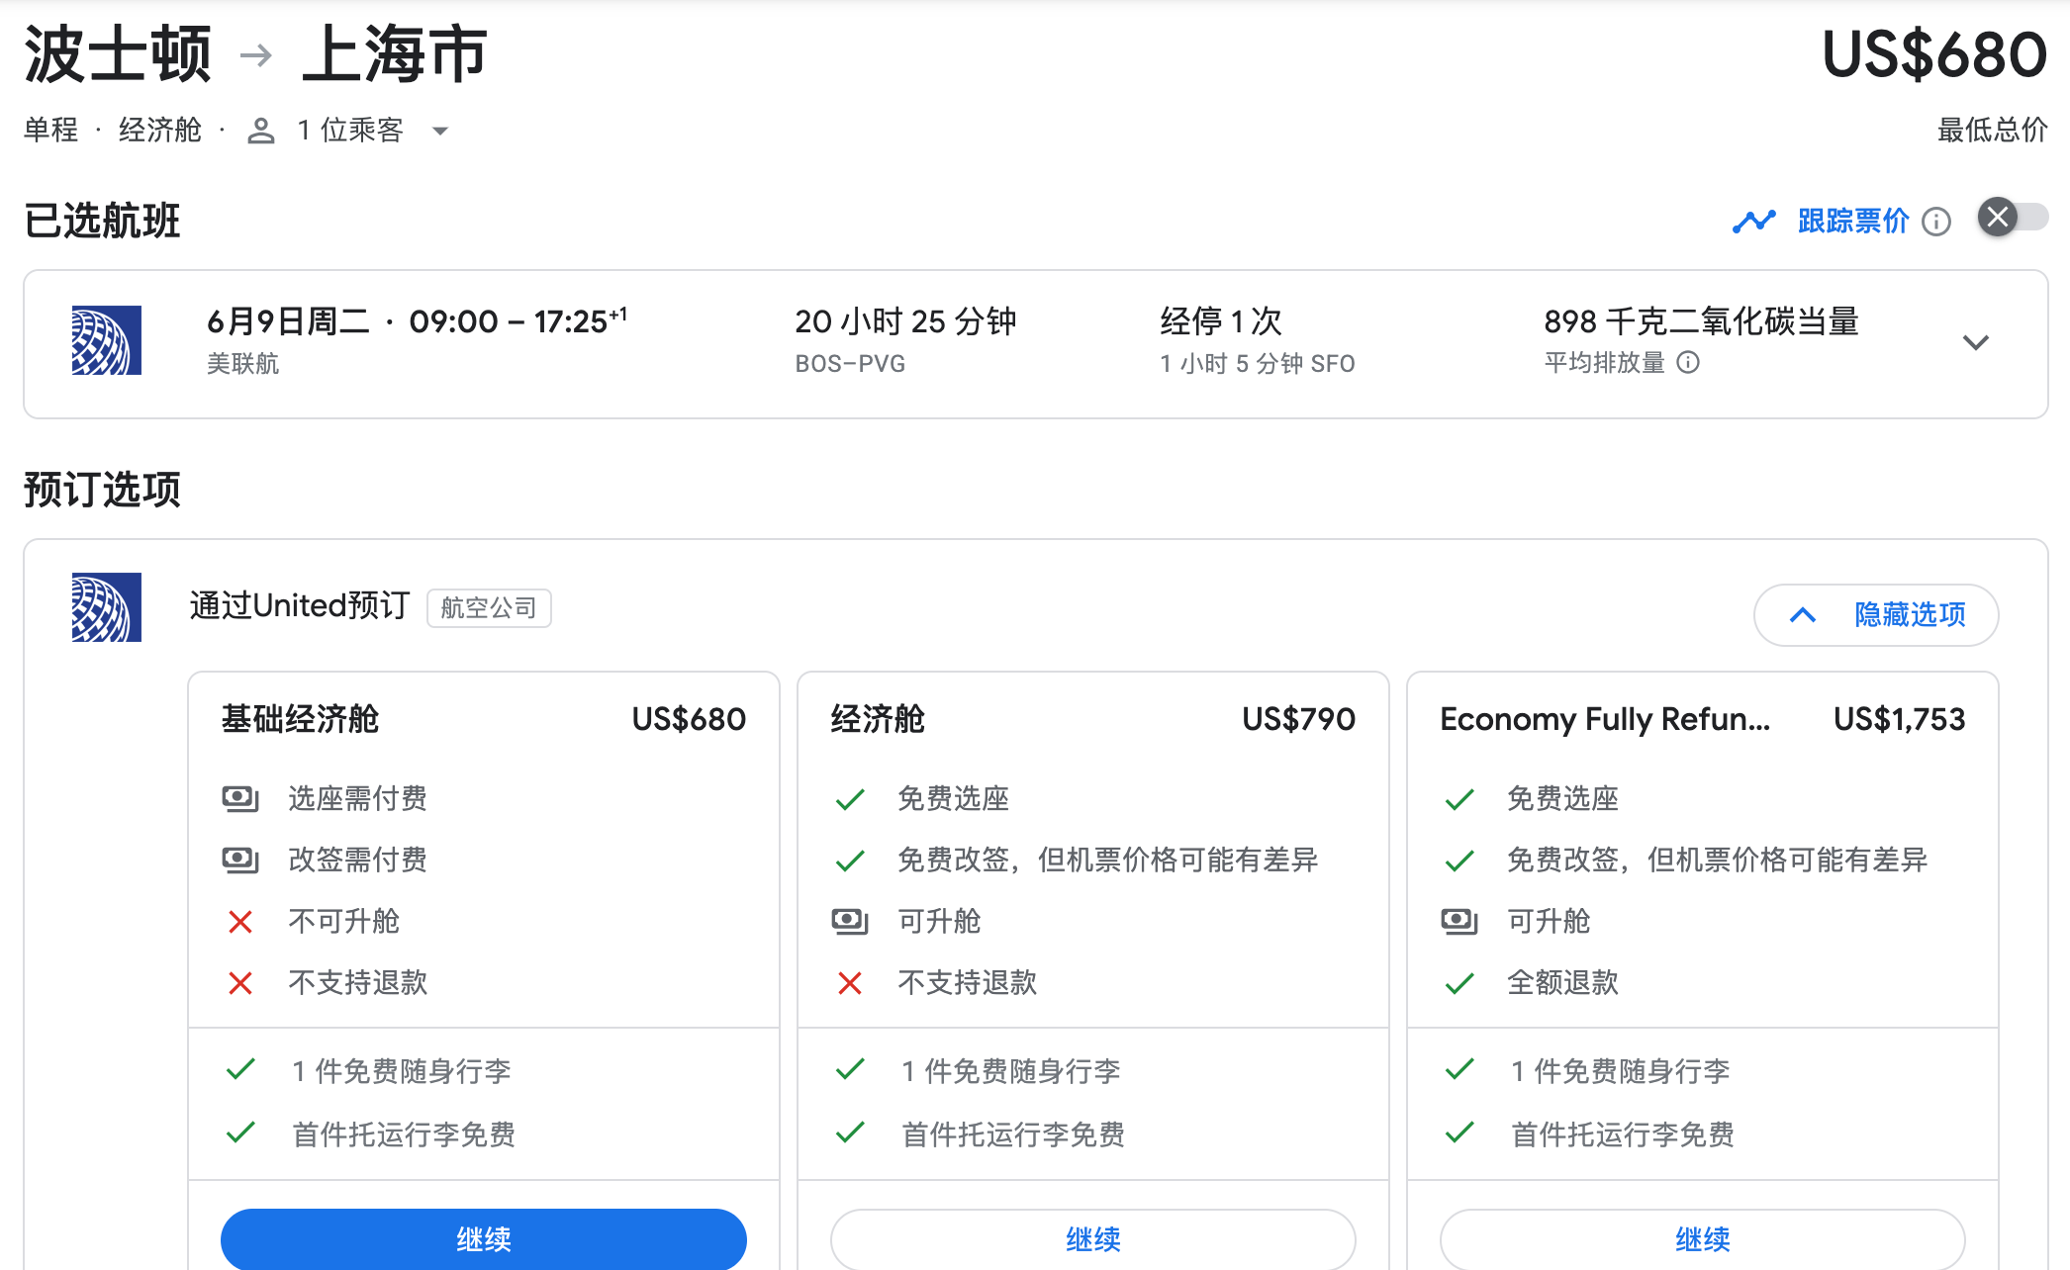This screenshot has width=2070, height=1270.
Task: Click the 跟踪票价 link text
Action: click(1852, 221)
